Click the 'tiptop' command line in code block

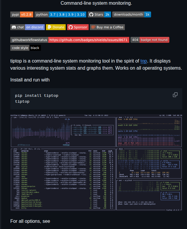(22, 101)
